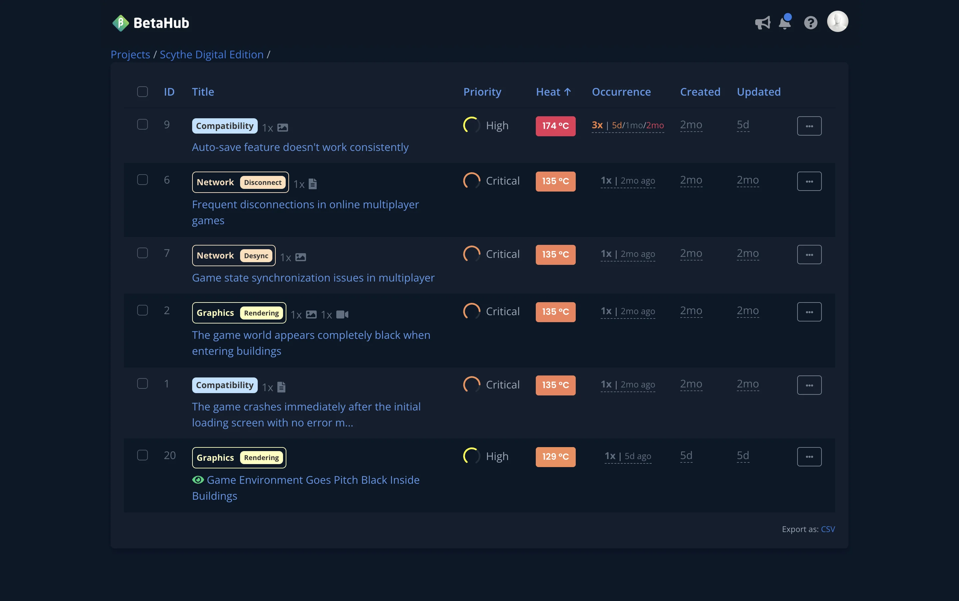Check the checkbox for issue 6
The image size is (959, 601).
(x=142, y=179)
